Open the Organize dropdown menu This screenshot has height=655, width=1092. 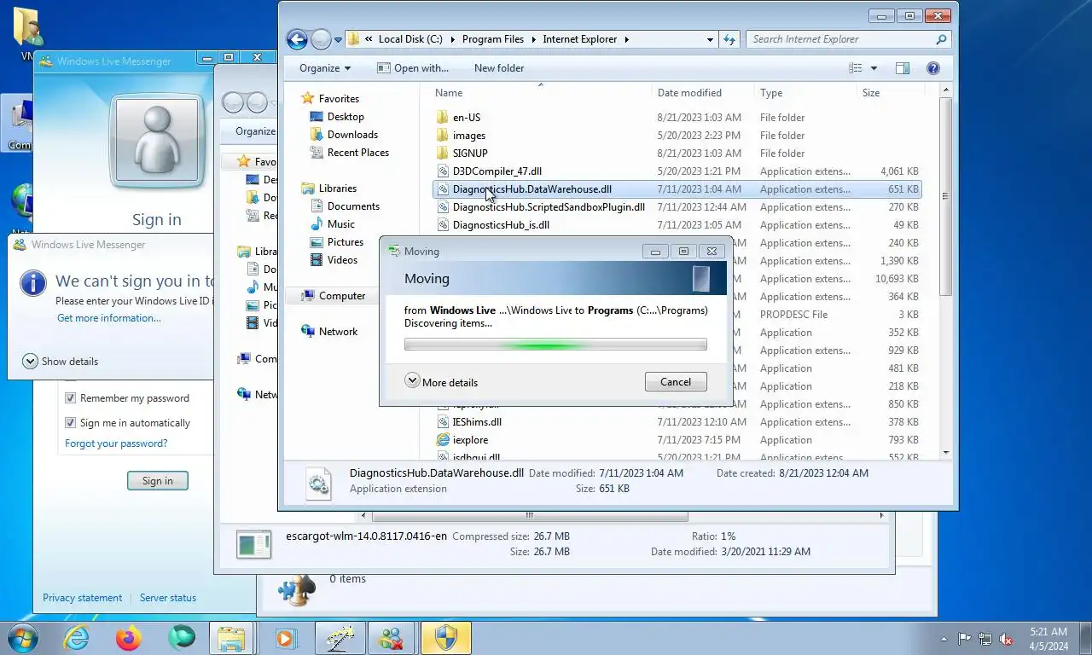point(325,68)
